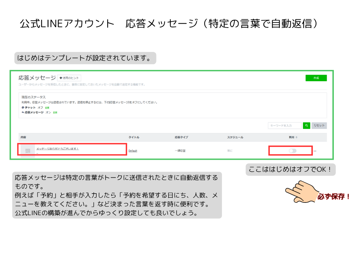Click the タイトル column header

(x=134, y=137)
